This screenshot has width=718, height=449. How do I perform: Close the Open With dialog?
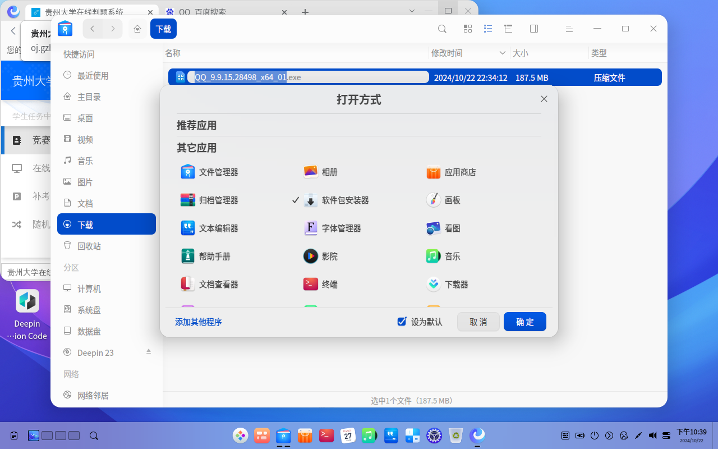[544, 99]
